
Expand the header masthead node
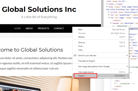coord(111,23)
